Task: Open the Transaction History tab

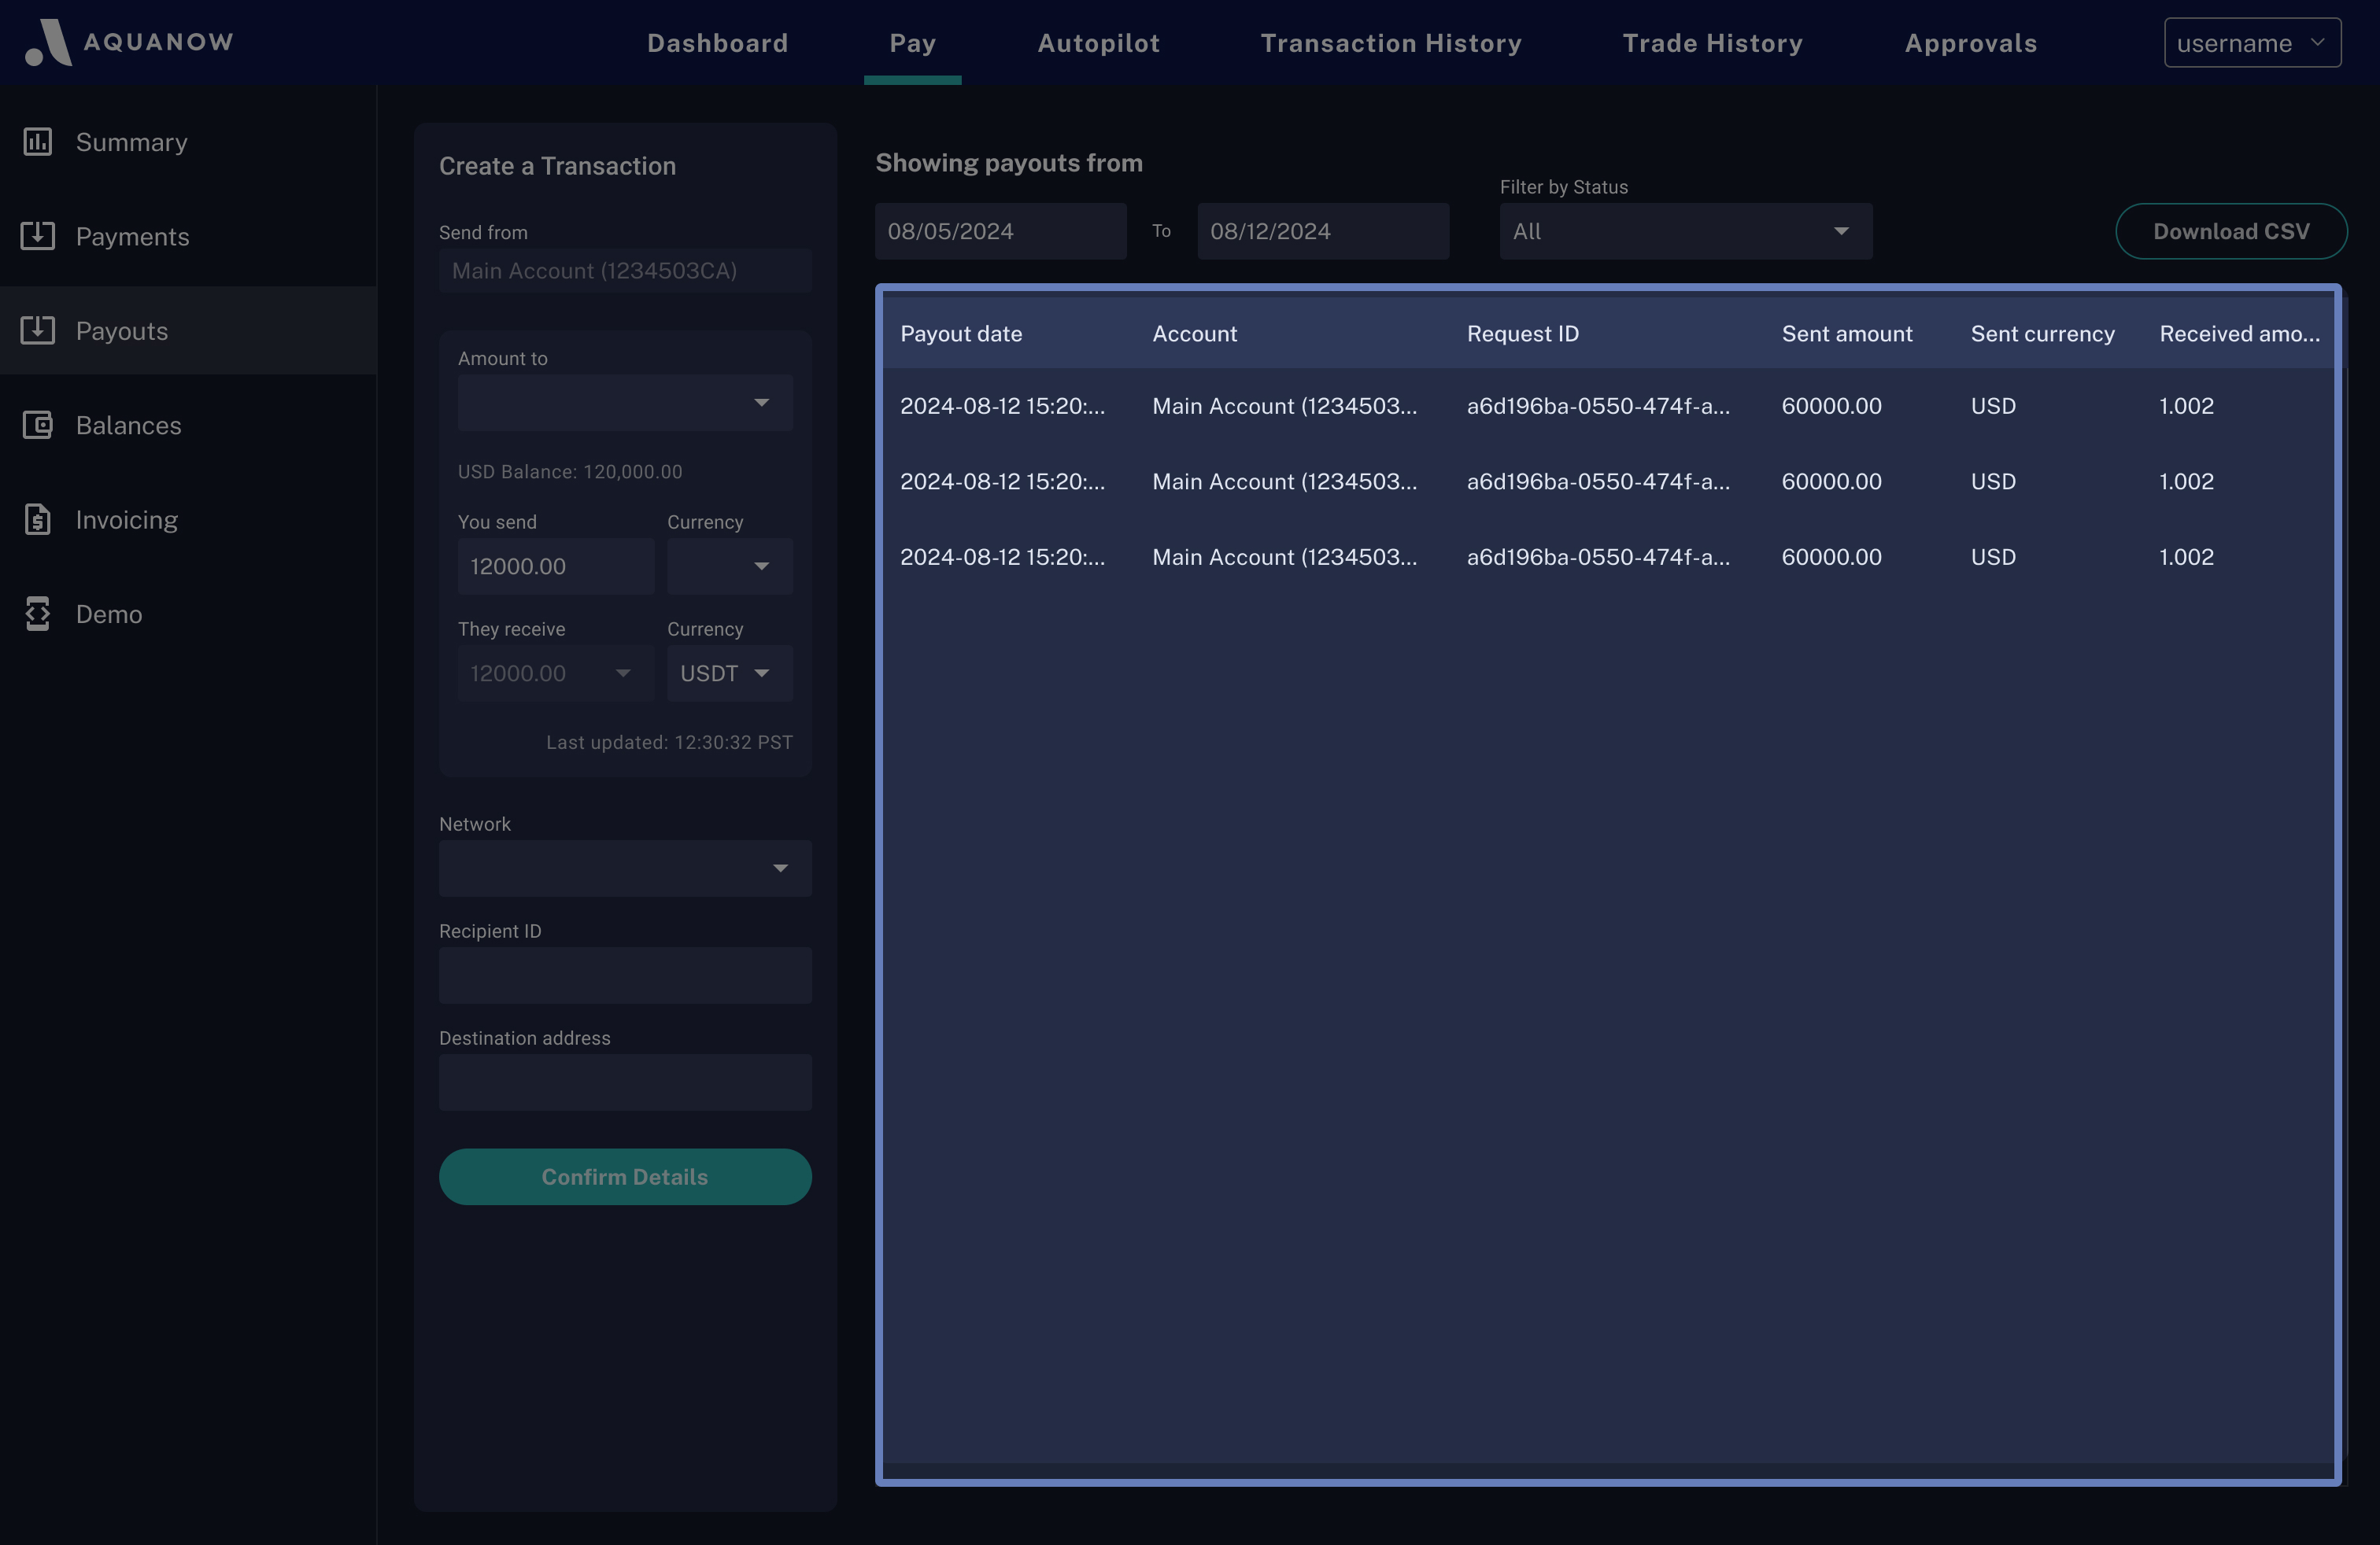Action: click(1390, 43)
